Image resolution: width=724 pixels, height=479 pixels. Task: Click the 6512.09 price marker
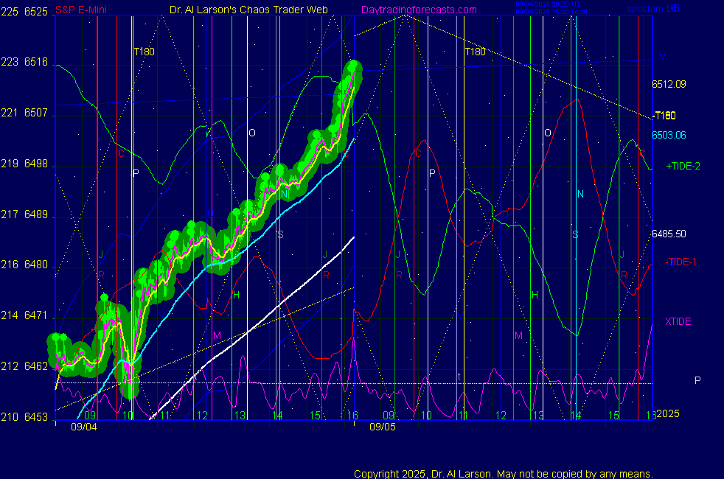pyautogui.click(x=669, y=84)
